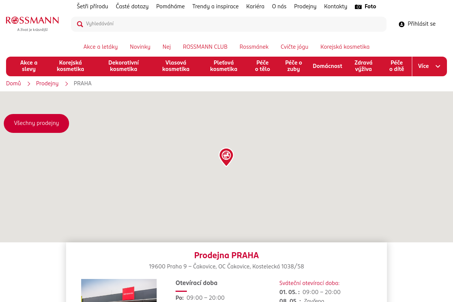The width and height of the screenshot is (453, 302).
Task: Click the Prodejny breadcrumb link
Action: point(47,84)
